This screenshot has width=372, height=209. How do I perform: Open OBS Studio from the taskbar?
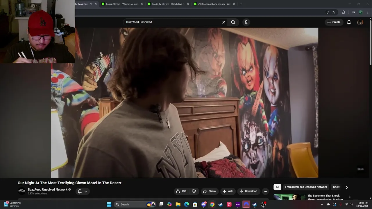[x=263, y=204]
